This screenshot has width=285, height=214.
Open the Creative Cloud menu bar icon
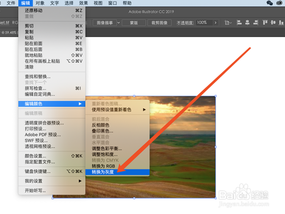click(279, 3)
